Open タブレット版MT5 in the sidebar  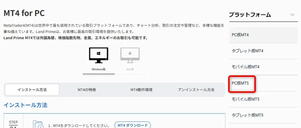(263, 115)
